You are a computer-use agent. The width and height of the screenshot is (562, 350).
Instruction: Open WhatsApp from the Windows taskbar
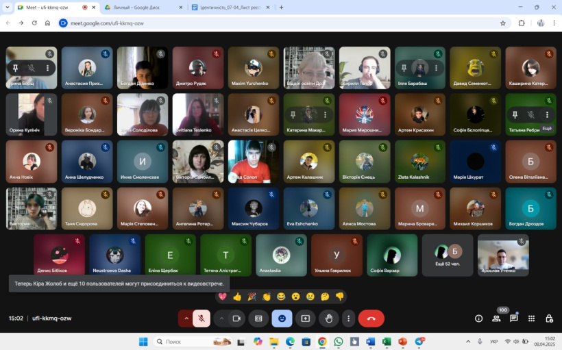click(x=339, y=341)
